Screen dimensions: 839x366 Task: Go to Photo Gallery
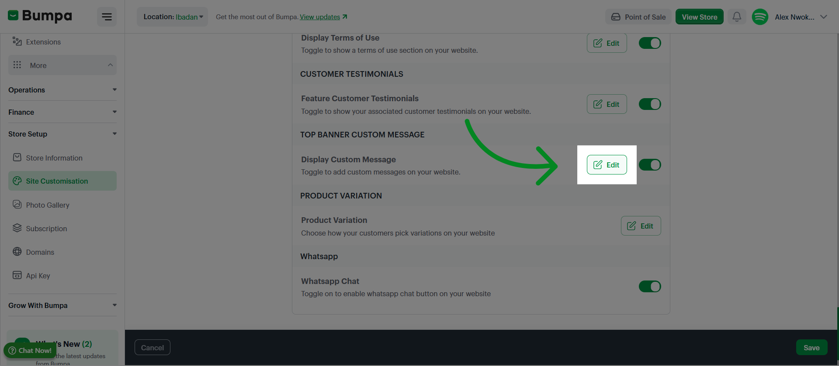(x=62, y=205)
